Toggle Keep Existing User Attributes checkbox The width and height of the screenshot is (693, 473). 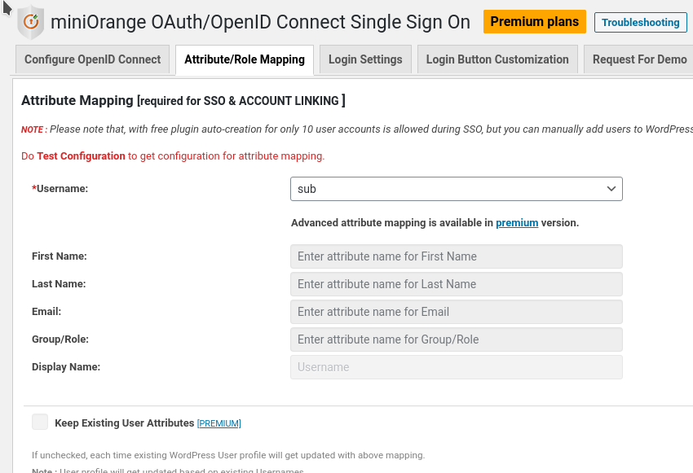pos(40,422)
